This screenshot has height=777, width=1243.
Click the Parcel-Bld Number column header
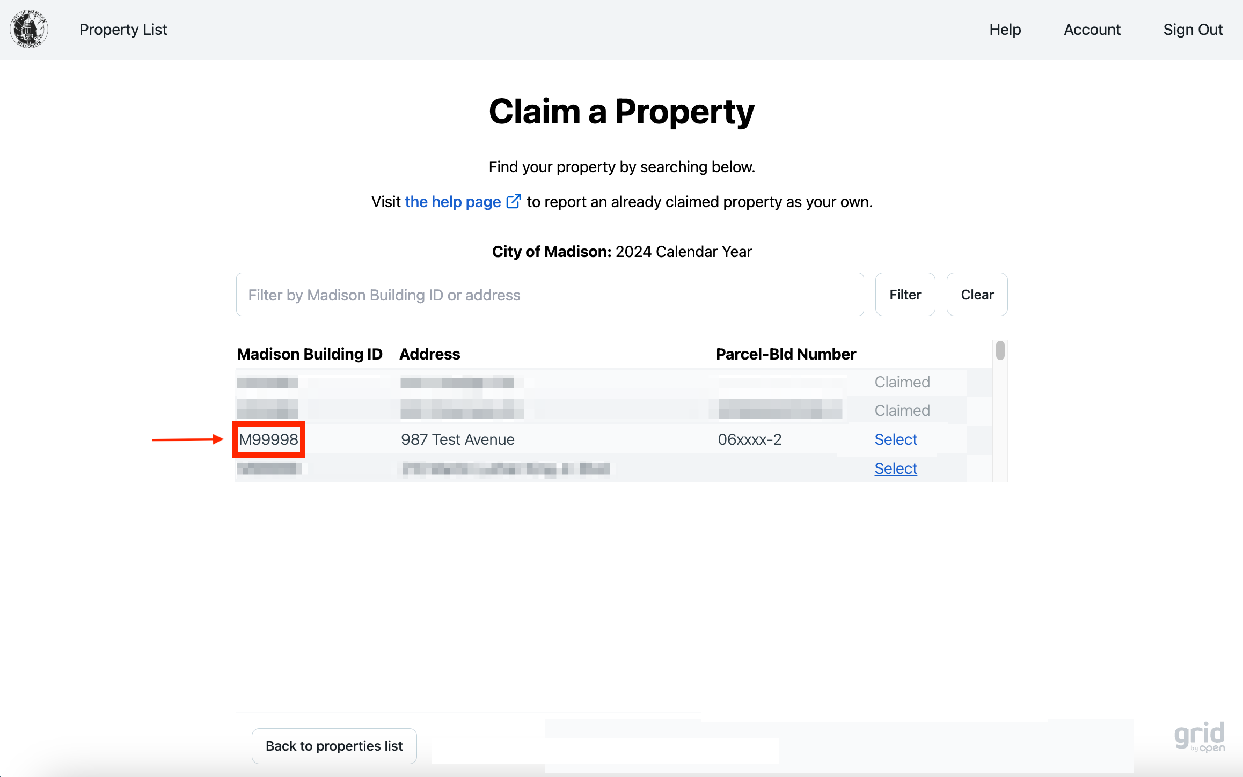point(785,354)
